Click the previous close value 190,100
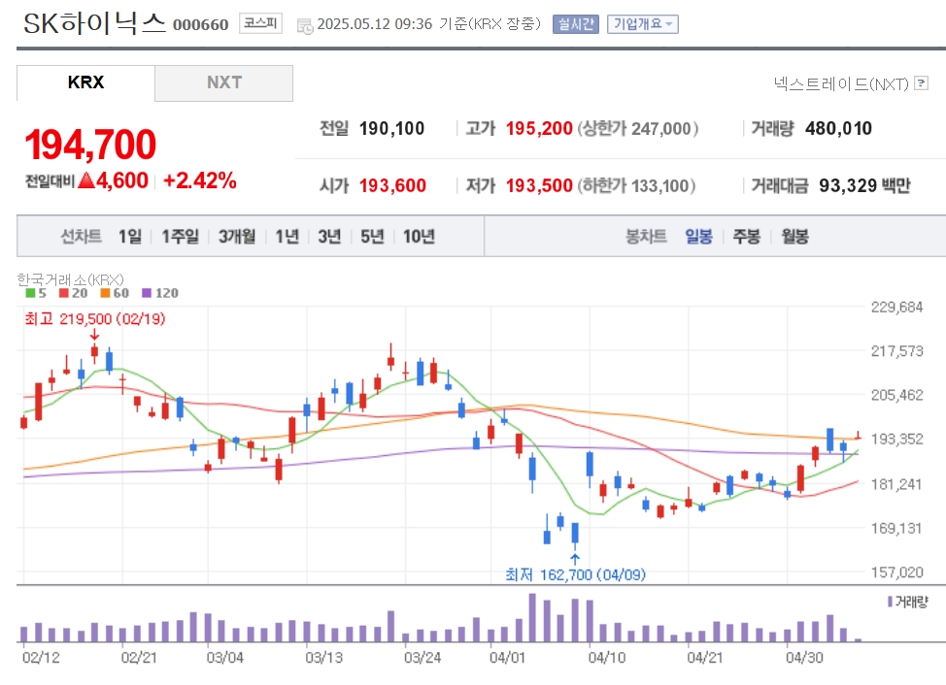946x685 pixels. [391, 128]
